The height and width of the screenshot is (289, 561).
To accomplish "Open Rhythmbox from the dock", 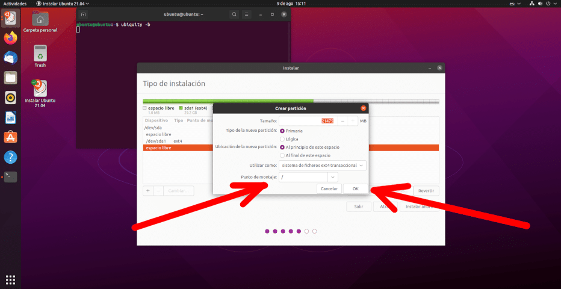I will [x=10, y=98].
